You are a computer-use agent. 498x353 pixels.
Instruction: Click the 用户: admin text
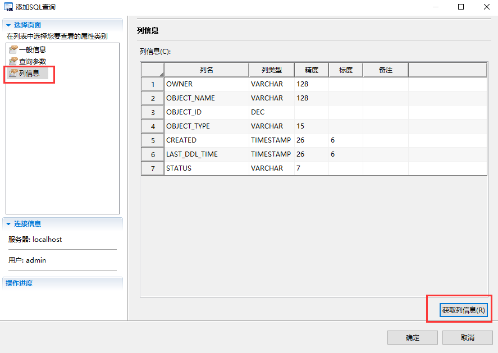(x=27, y=260)
